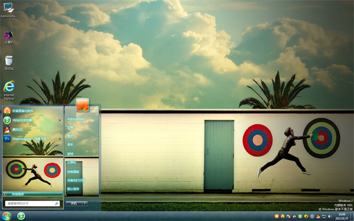The image size is (354, 221).
Task: Click the magnifier icon in the start search box
Action: tap(57, 203)
